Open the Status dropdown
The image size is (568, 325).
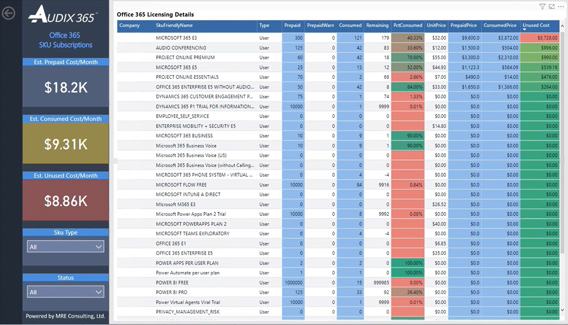tap(66, 292)
